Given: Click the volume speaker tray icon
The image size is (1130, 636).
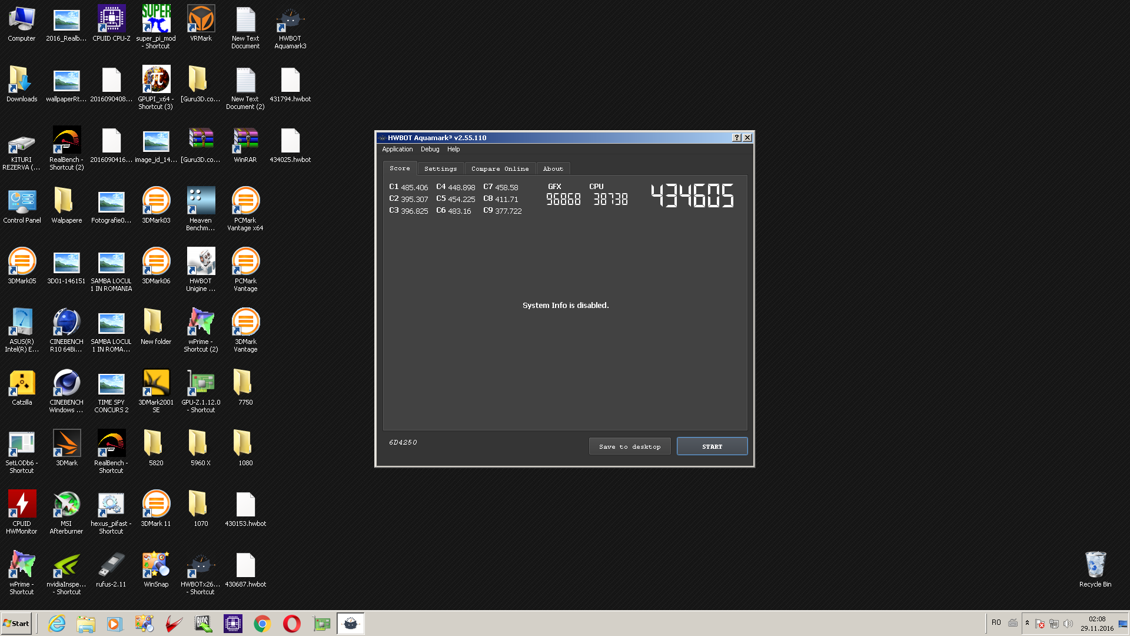Looking at the screenshot, I should [1068, 623].
